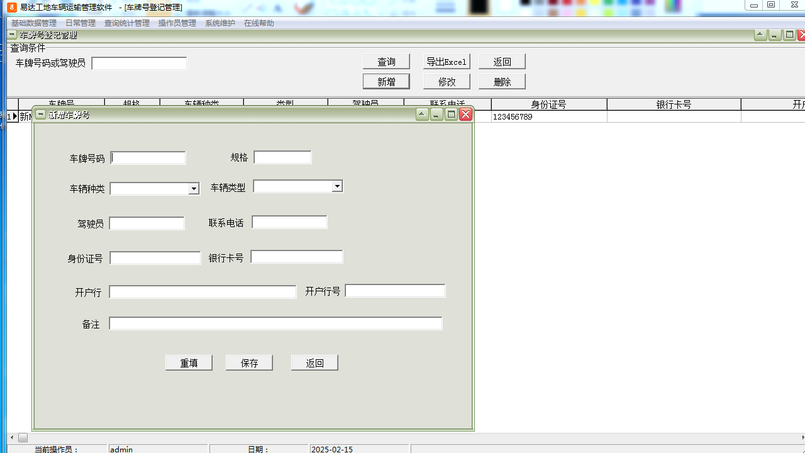Focus the 车牌号码 input field
This screenshot has height=453, width=805.
tap(148, 158)
